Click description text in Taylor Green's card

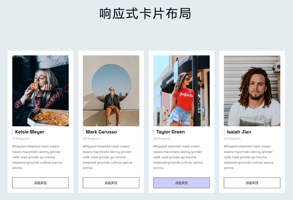[x=178, y=157]
